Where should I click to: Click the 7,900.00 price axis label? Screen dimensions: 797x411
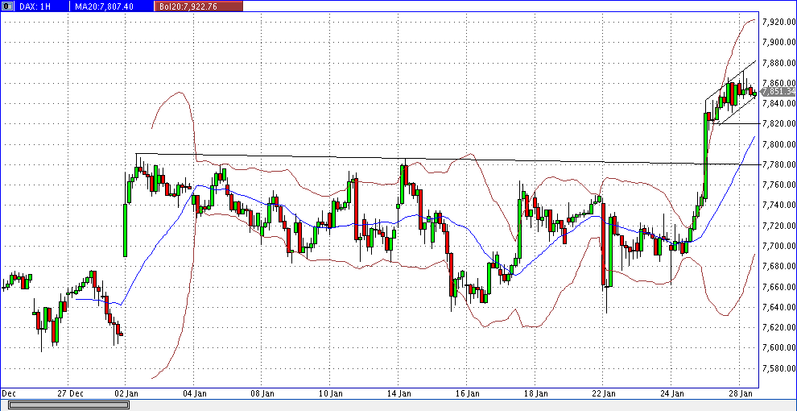point(778,42)
